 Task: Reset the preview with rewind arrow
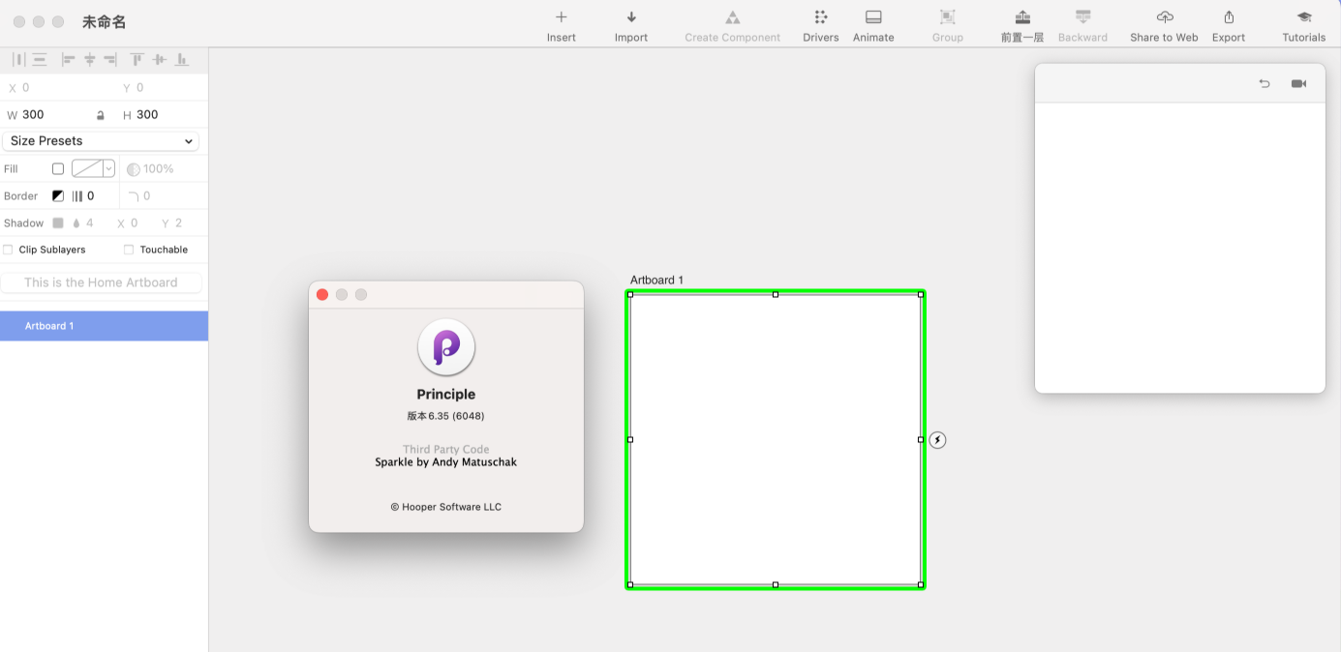1265,84
